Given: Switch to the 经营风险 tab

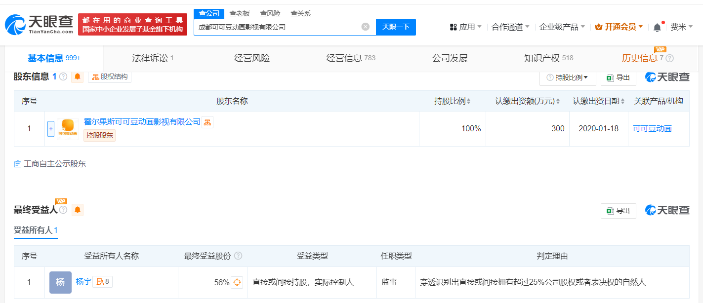Looking at the screenshot, I should [x=252, y=58].
